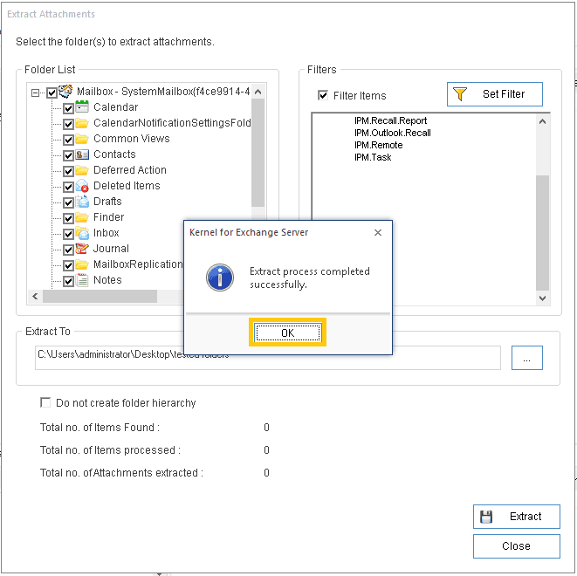
Task: Select the Deleted Items folder label
Action: [127, 185]
